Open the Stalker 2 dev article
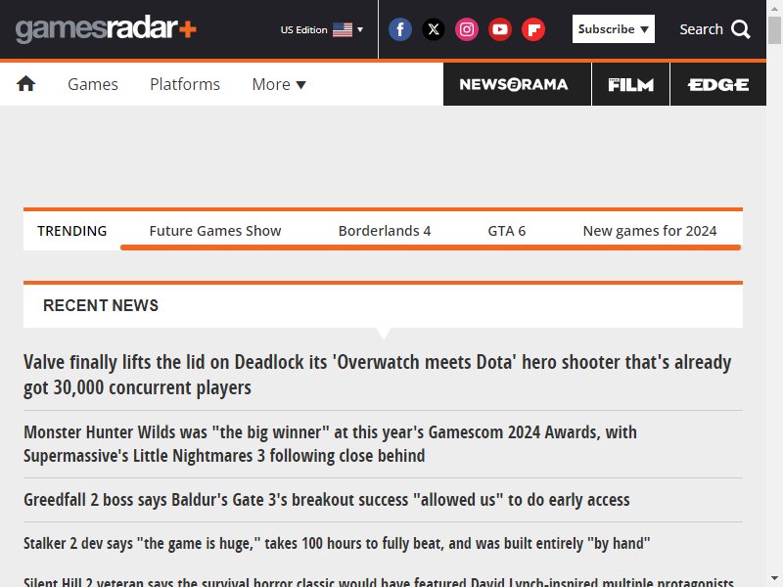783x587 pixels. [337, 543]
